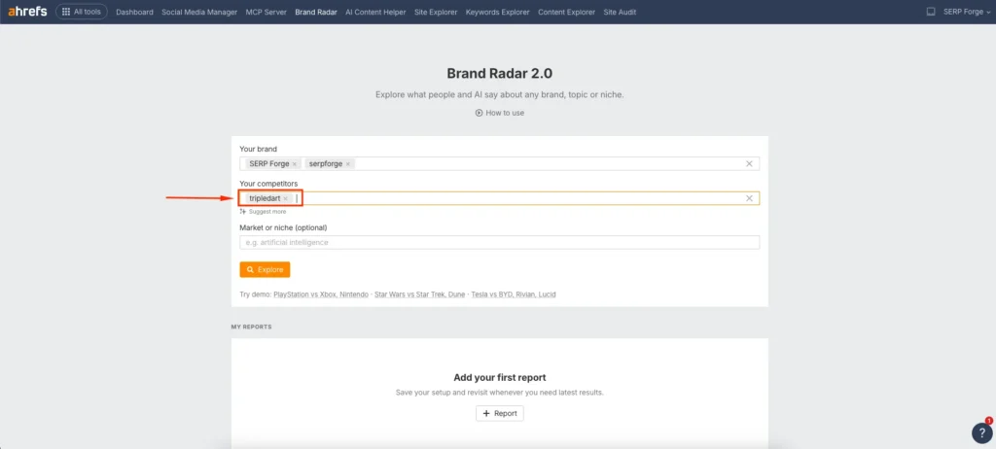
Task: Remove the serpforge brand tag
Action: (x=348, y=164)
